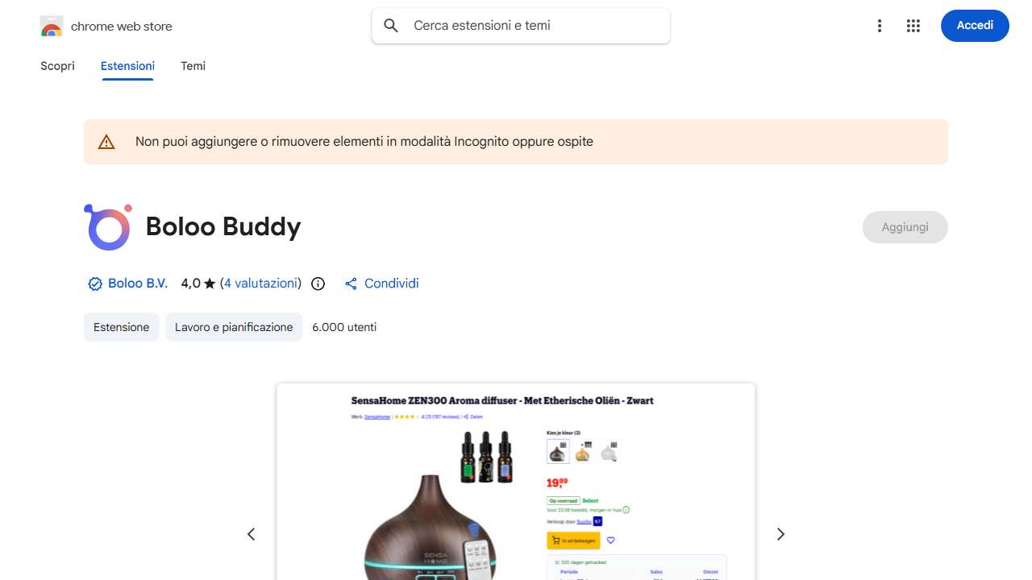
Task: Click the warning triangle icon in banner
Action: pos(106,142)
